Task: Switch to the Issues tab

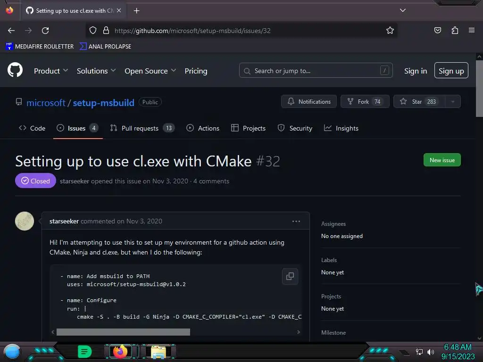Action: [78, 128]
